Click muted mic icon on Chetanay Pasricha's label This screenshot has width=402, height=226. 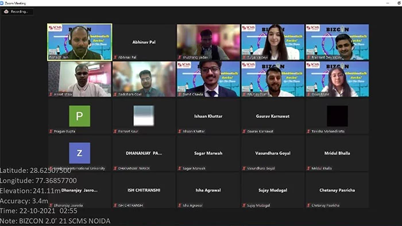coord(308,205)
